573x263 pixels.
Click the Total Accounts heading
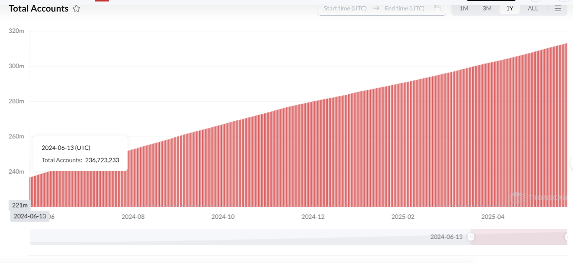coord(39,9)
